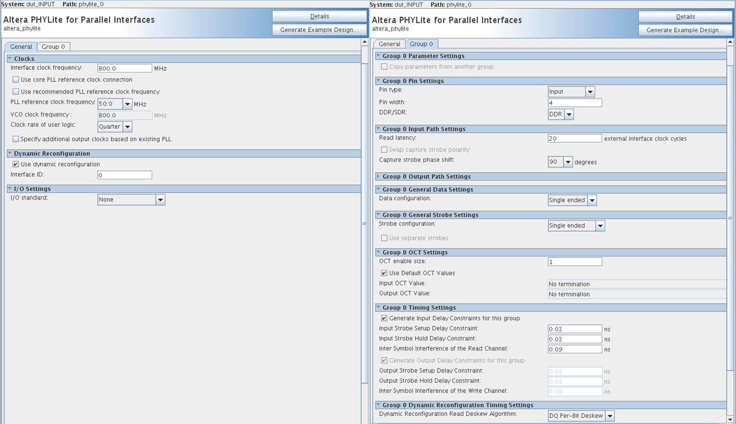Check Specify additional output clocks option
Viewport: 736px width, 424px height.
16,139
